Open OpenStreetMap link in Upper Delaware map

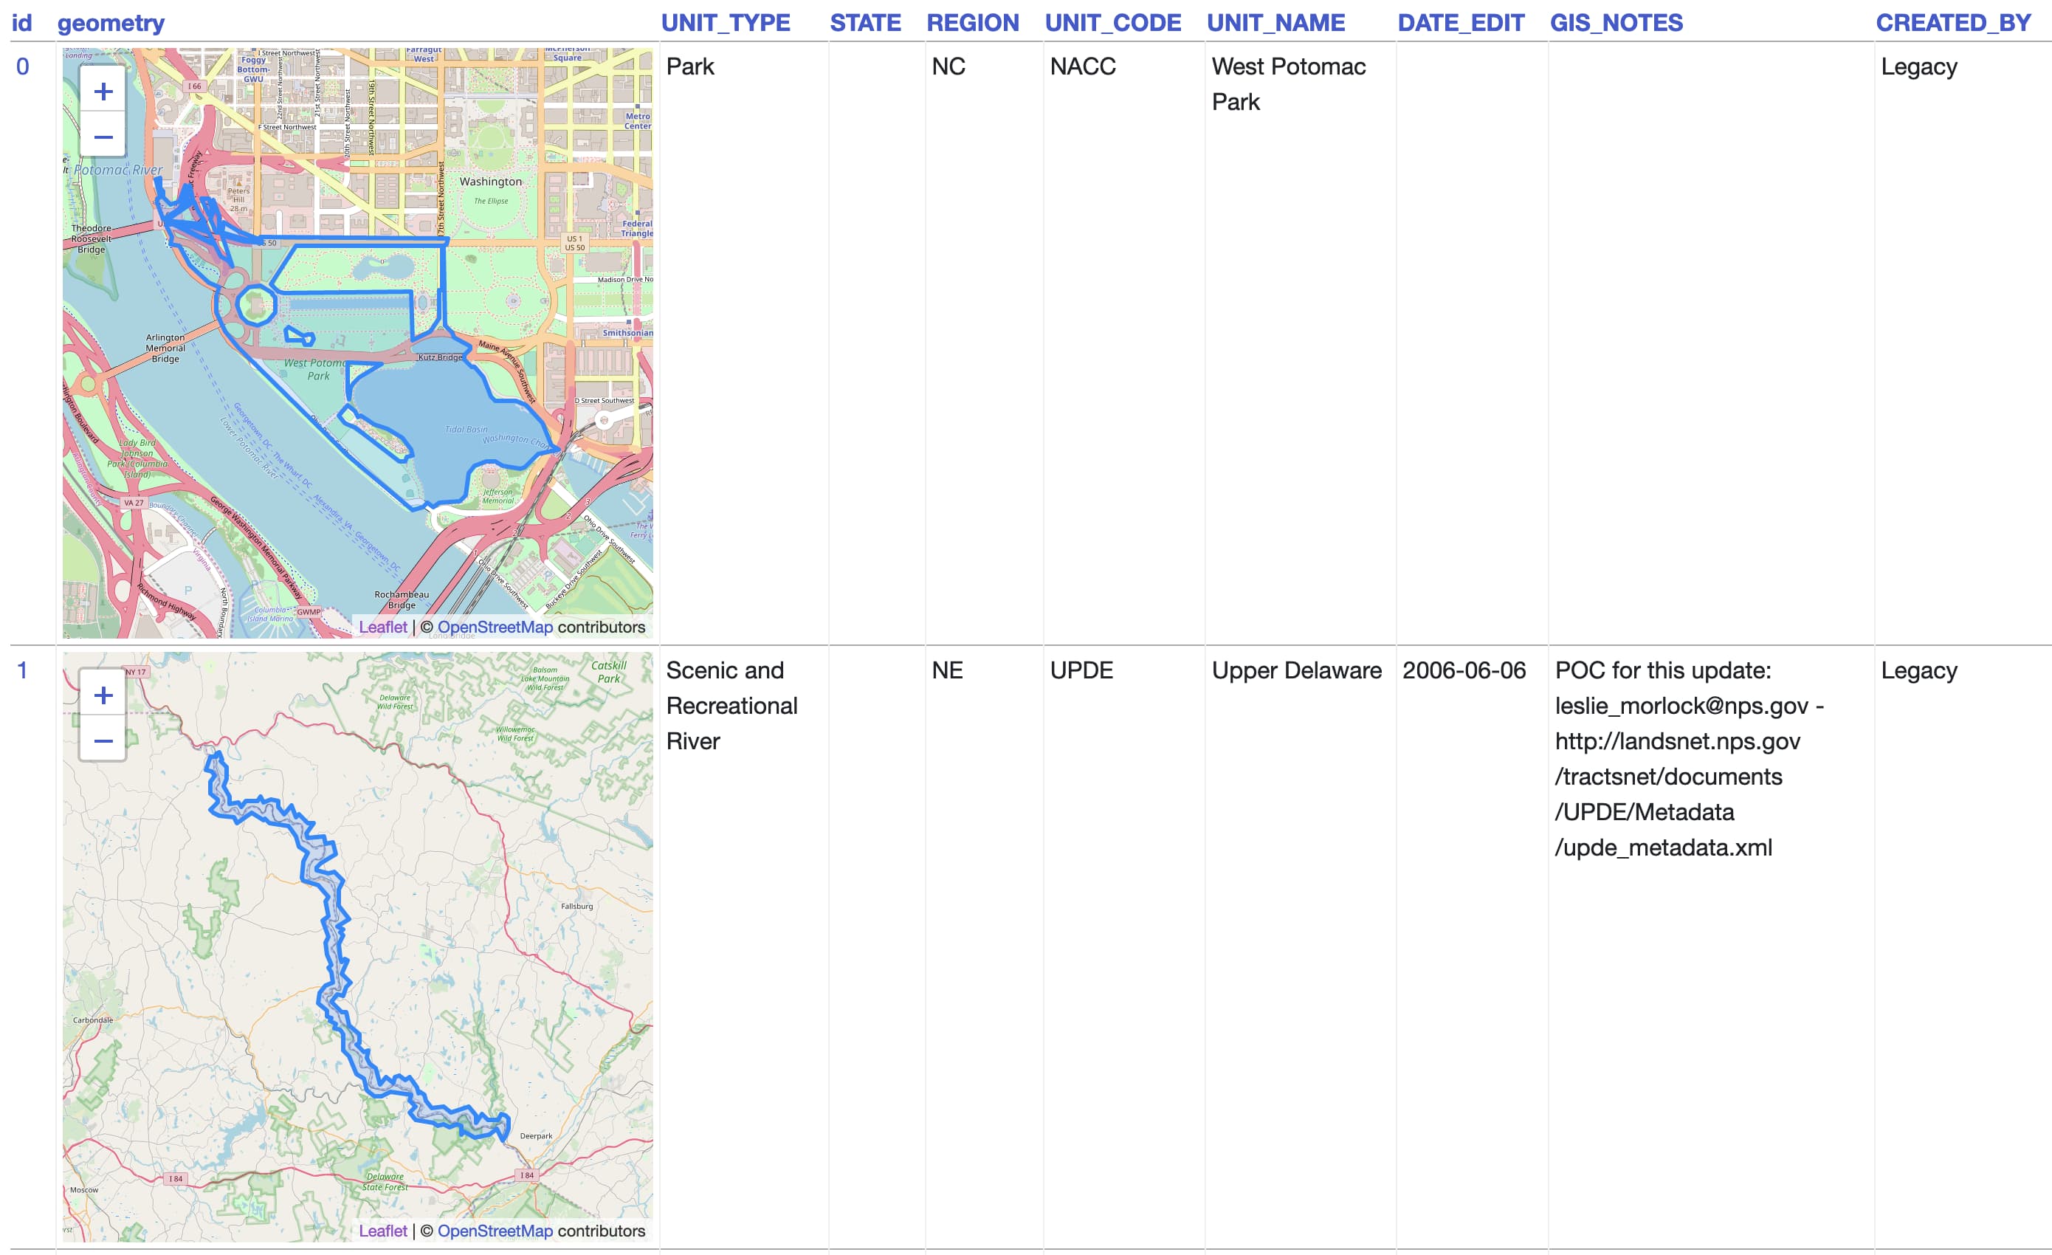(x=495, y=1231)
